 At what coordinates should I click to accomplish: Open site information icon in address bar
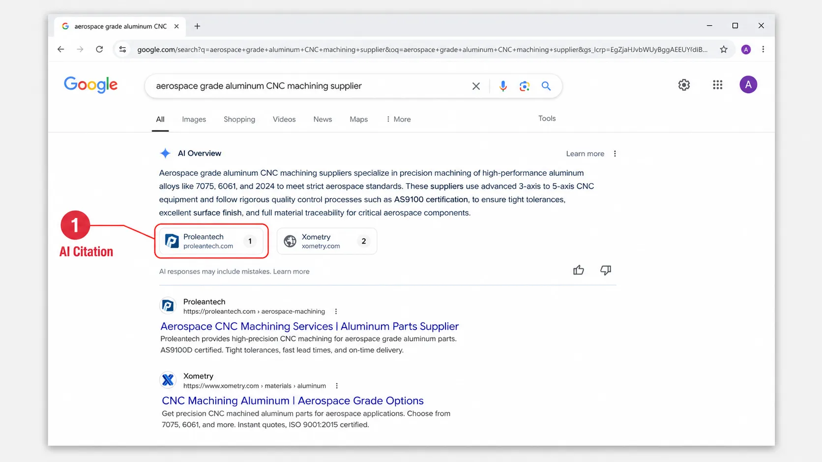click(123, 49)
